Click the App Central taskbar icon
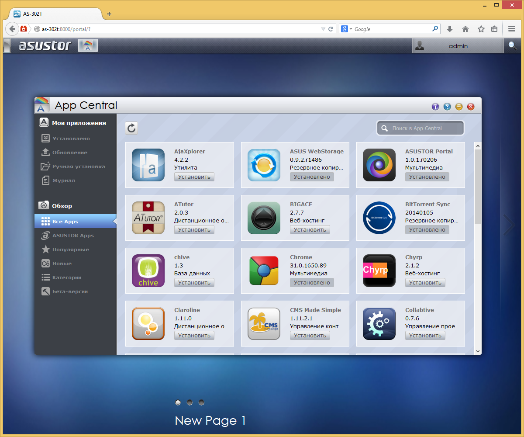Viewport: 524px width, 437px height. [x=88, y=45]
